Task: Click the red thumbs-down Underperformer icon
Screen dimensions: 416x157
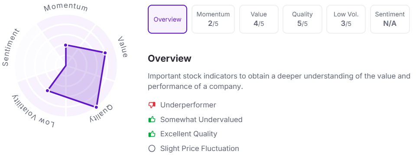Action: coord(152,105)
